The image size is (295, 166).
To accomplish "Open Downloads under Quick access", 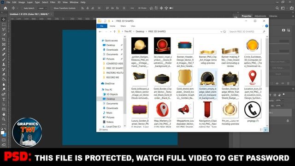I will point(112,50).
